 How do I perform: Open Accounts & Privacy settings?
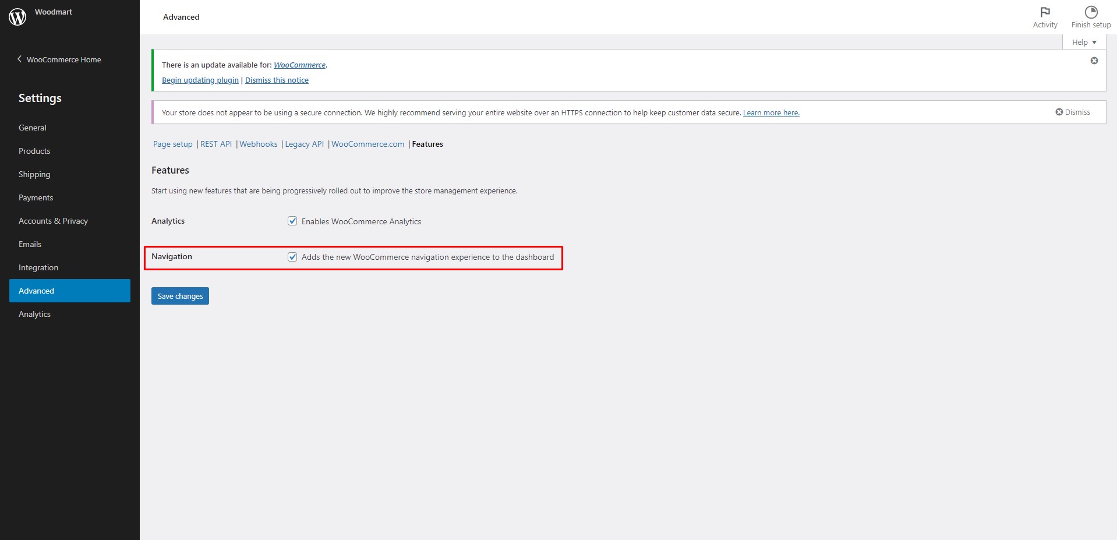tap(53, 221)
